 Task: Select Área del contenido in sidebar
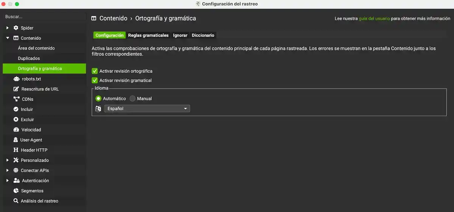coord(44,48)
